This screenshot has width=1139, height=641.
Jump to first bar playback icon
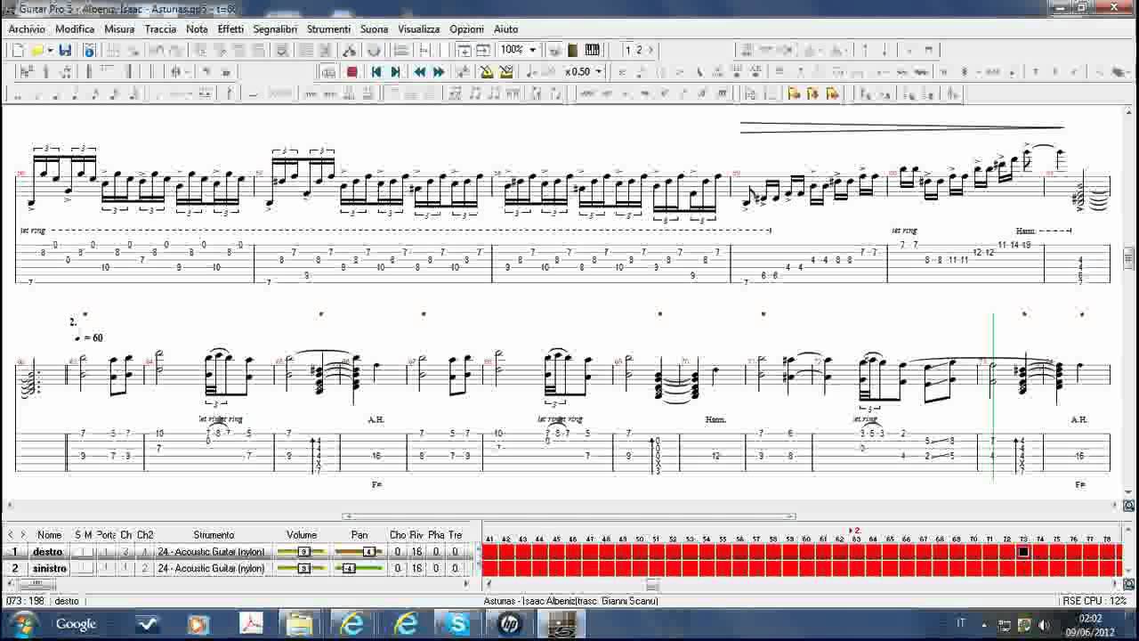tap(376, 72)
